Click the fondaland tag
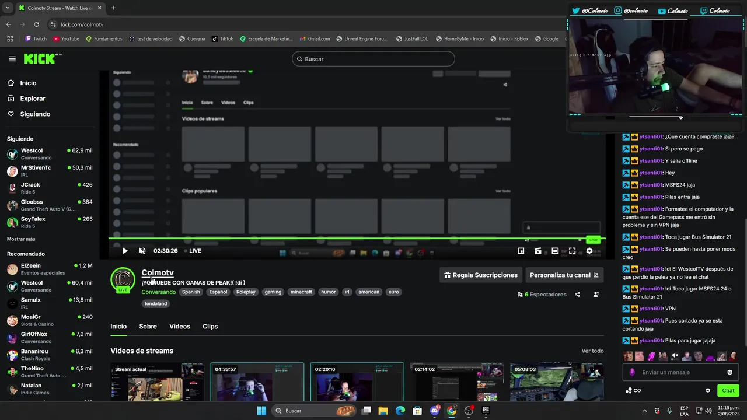Screen dimensions: 747x420 coord(156,304)
